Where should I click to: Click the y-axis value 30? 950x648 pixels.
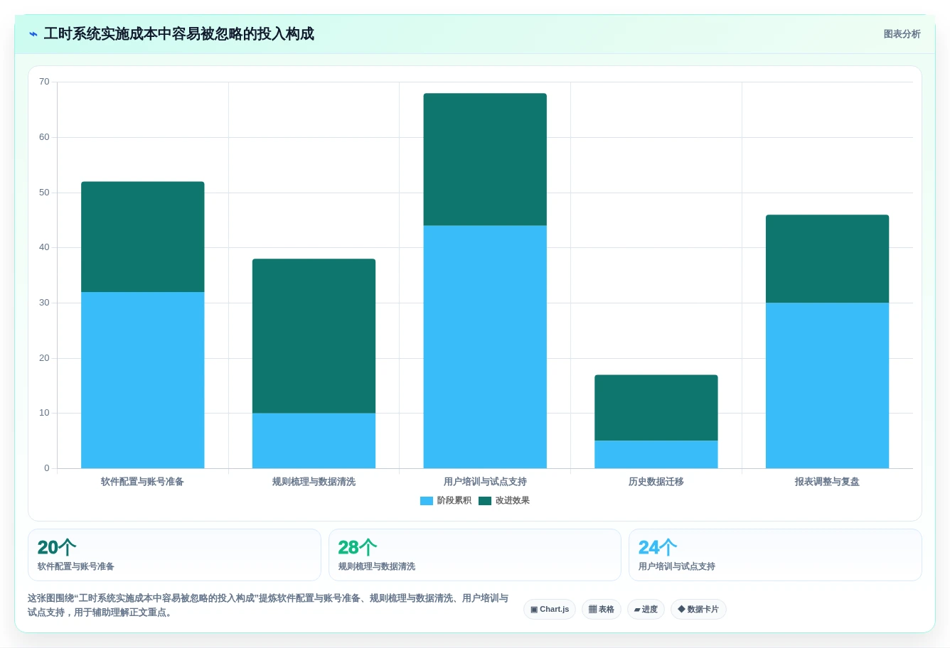click(44, 303)
